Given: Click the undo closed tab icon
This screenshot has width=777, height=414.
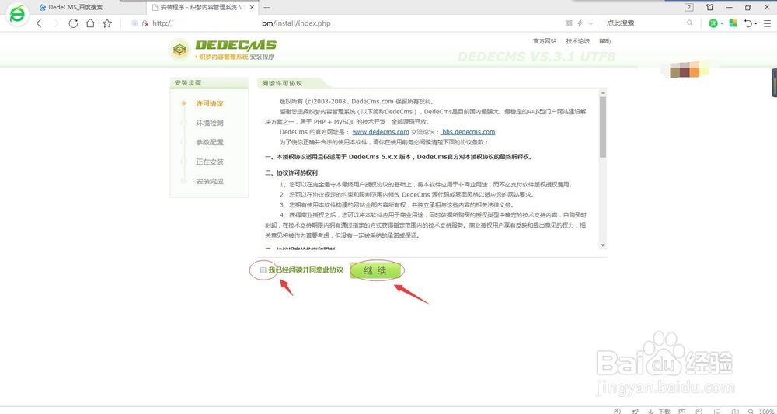Looking at the screenshot, I should pos(747,23).
